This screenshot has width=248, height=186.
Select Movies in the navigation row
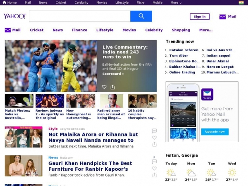pyautogui.click(x=129, y=30)
